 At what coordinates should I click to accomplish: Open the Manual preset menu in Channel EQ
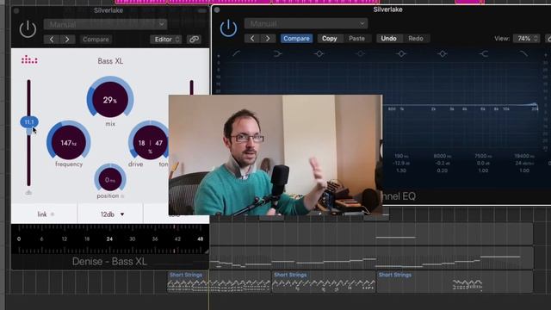pyautogui.click(x=306, y=23)
